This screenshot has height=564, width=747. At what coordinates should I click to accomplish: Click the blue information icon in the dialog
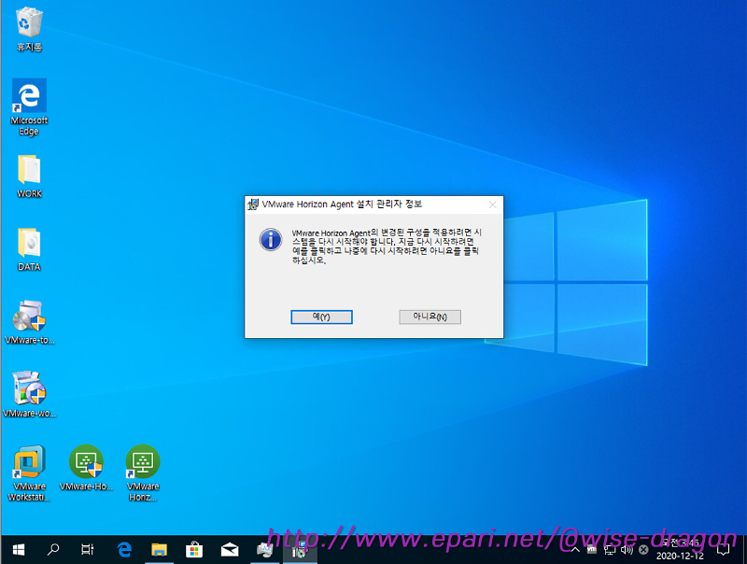click(x=271, y=239)
